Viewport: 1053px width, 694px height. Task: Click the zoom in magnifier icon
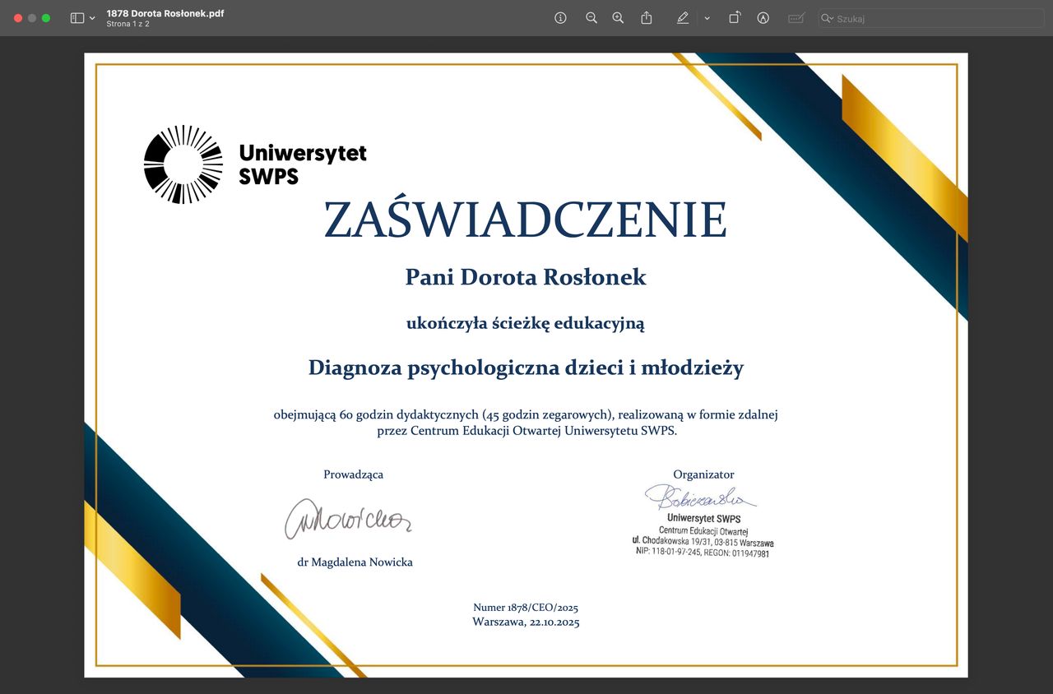(618, 18)
